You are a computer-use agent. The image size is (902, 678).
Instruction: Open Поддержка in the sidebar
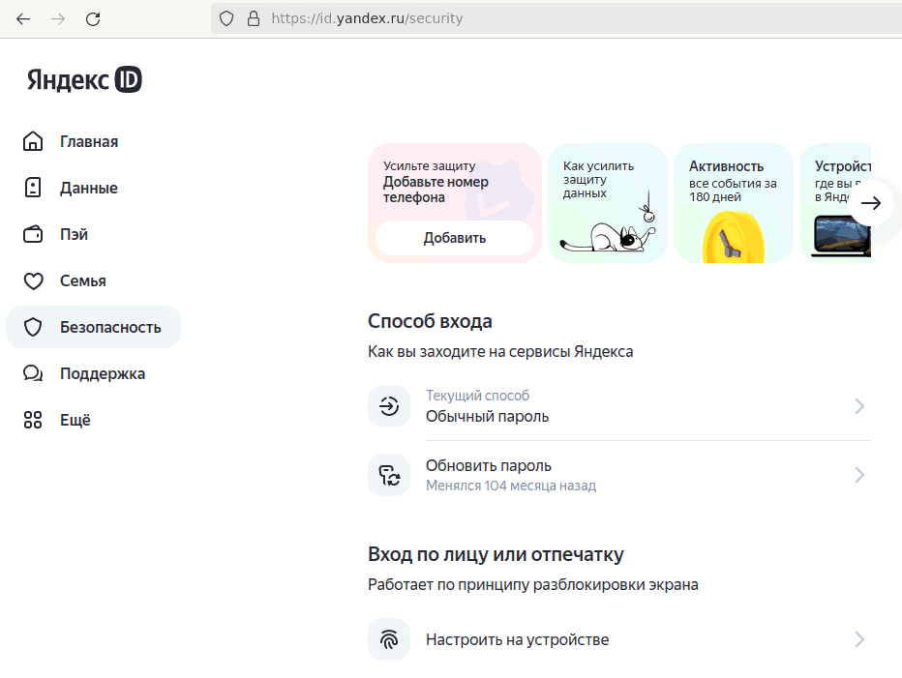(103, 373)
